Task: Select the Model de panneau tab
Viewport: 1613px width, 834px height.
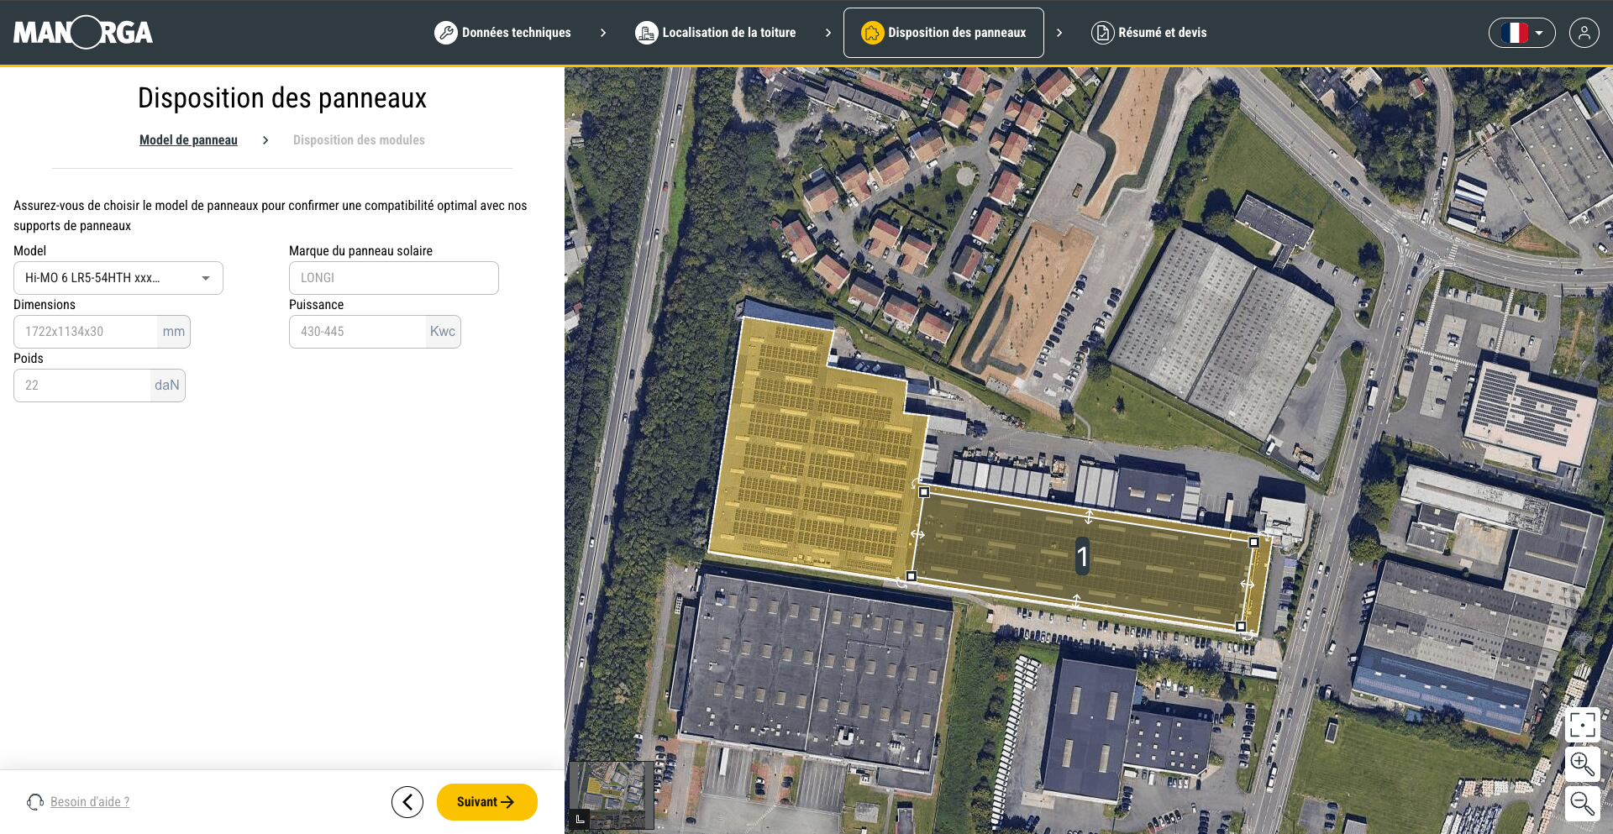Action: click(x=188, y=140)
